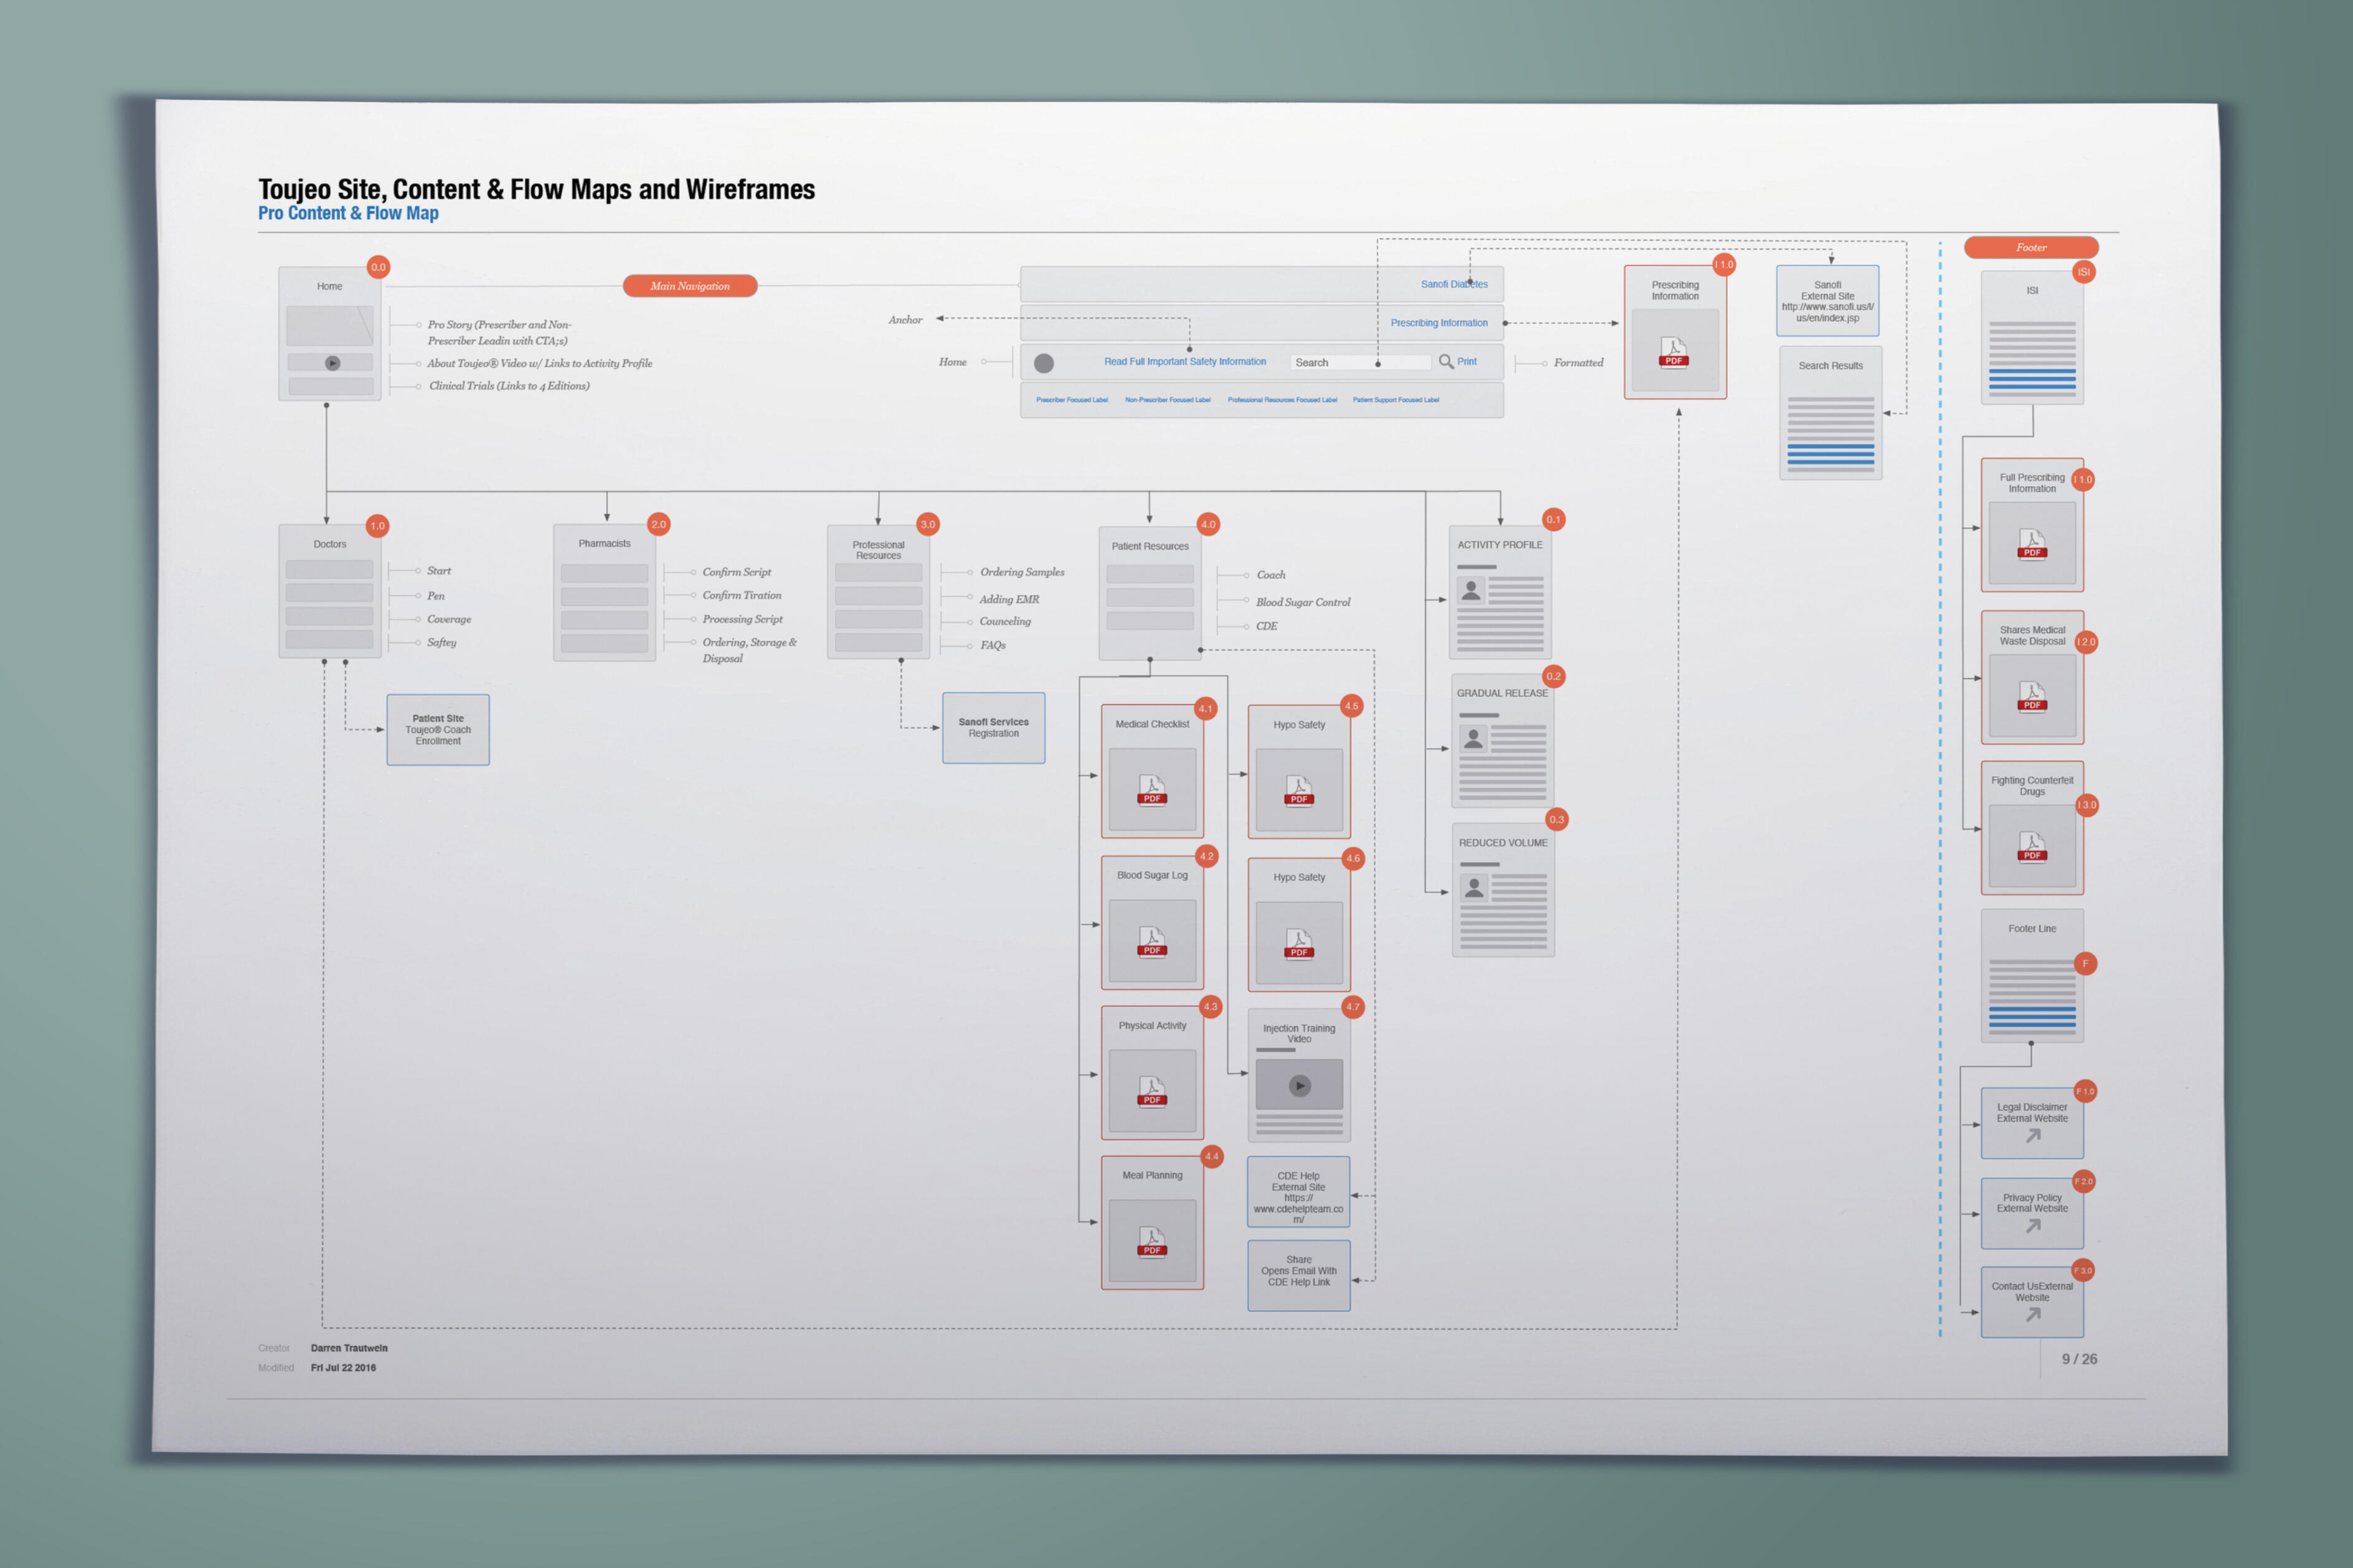2353x1568 pixels.
Task: Click the play button in the Home wireframe
Action: 333,363
